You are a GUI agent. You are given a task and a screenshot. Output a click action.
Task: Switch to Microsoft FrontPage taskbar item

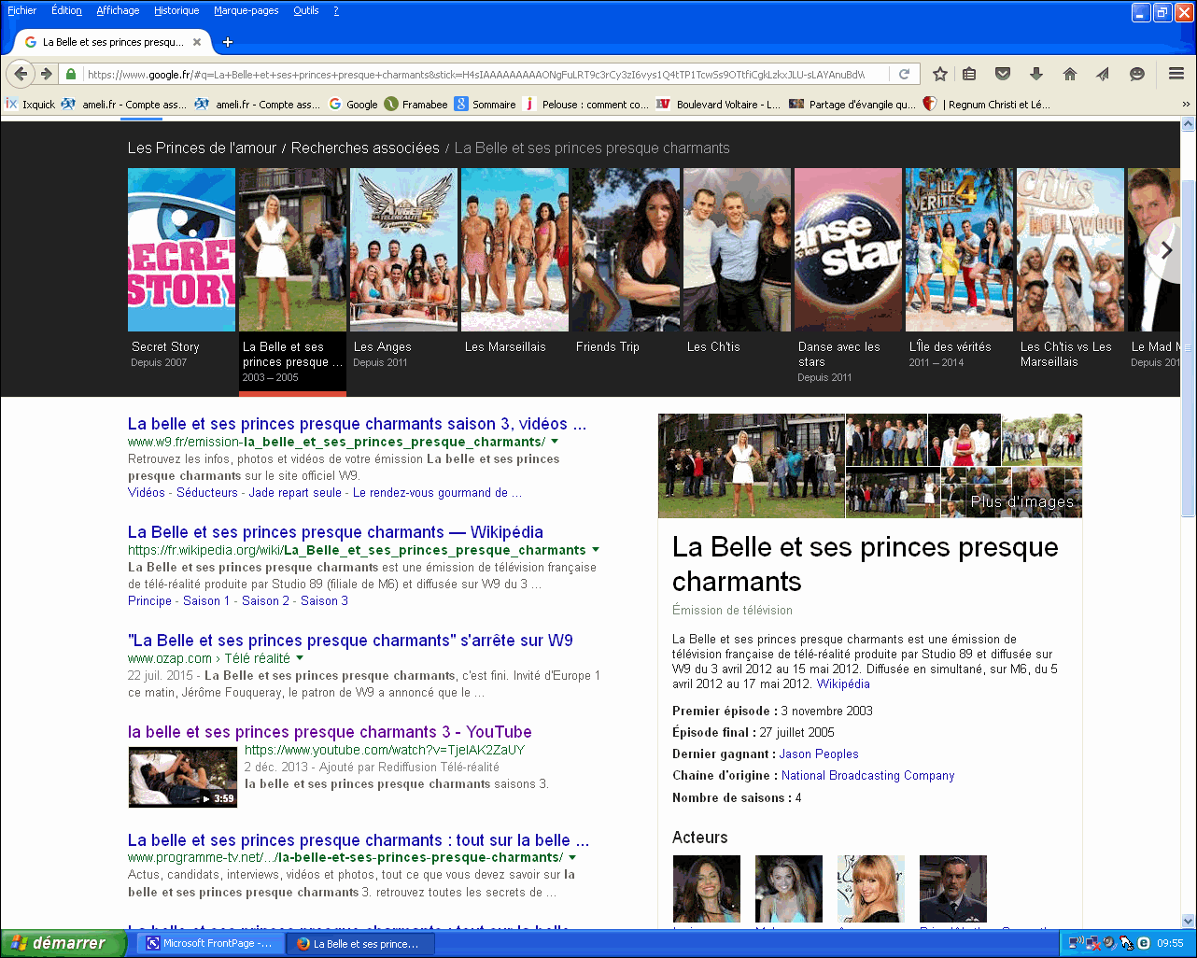pyautogui.click(x=209, y=943)
